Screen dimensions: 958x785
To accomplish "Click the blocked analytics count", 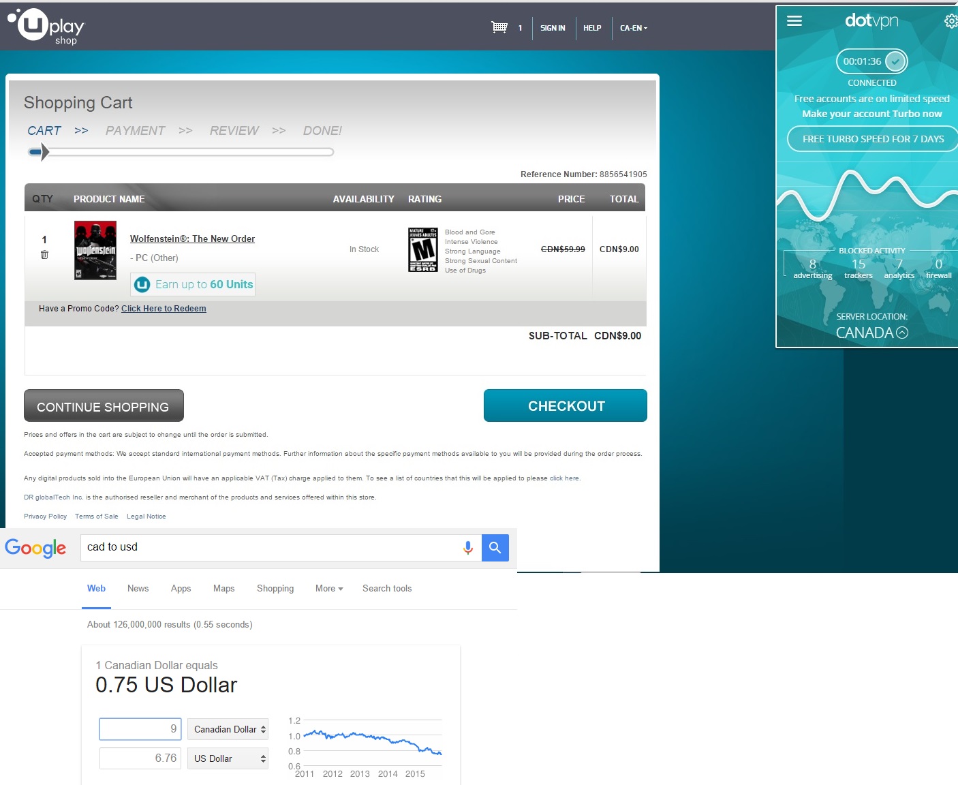I will click(899, 268).
